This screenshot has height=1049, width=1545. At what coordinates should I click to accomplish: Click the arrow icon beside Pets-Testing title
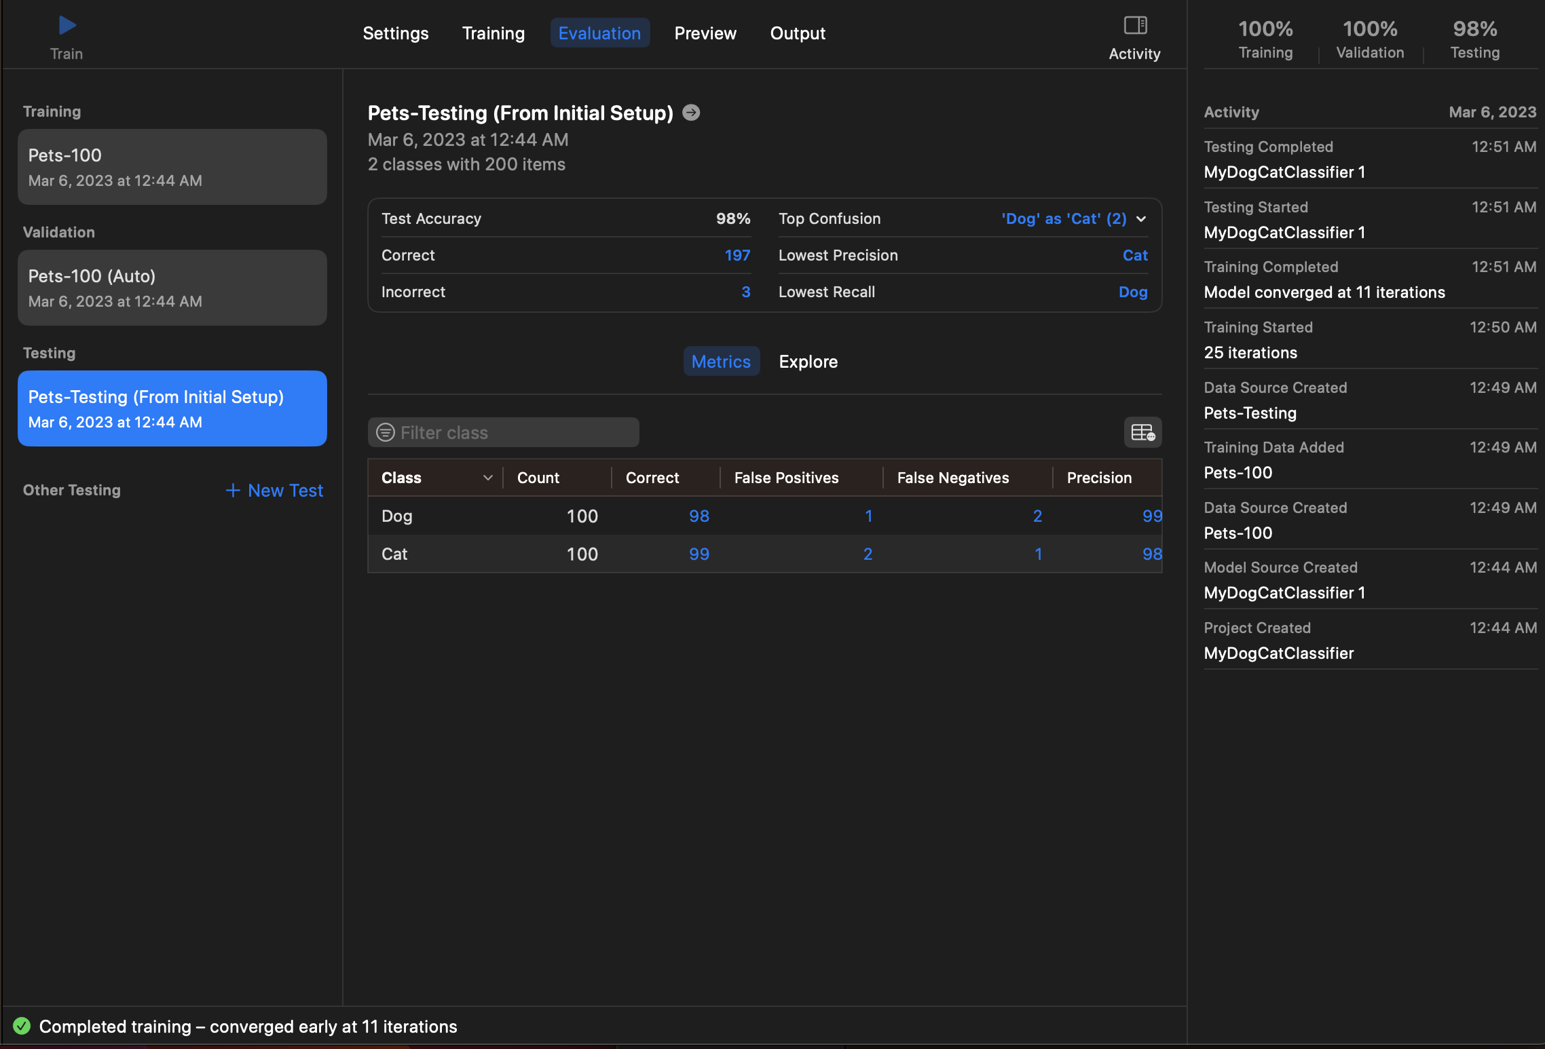coord(691,113)
